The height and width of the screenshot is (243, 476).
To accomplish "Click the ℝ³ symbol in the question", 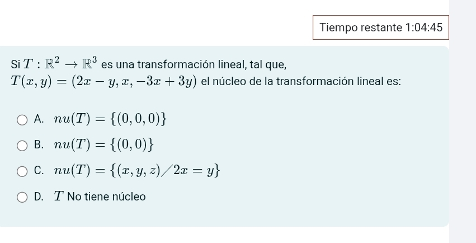I will click(89, 63).
